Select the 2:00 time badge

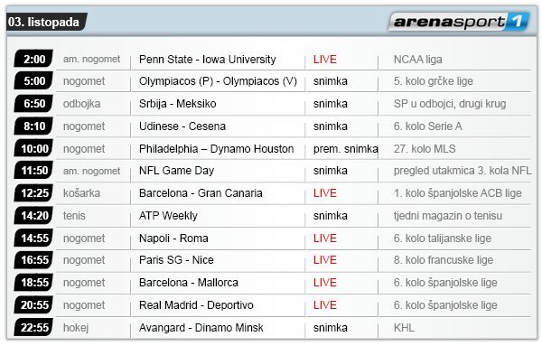click(33, 59)
